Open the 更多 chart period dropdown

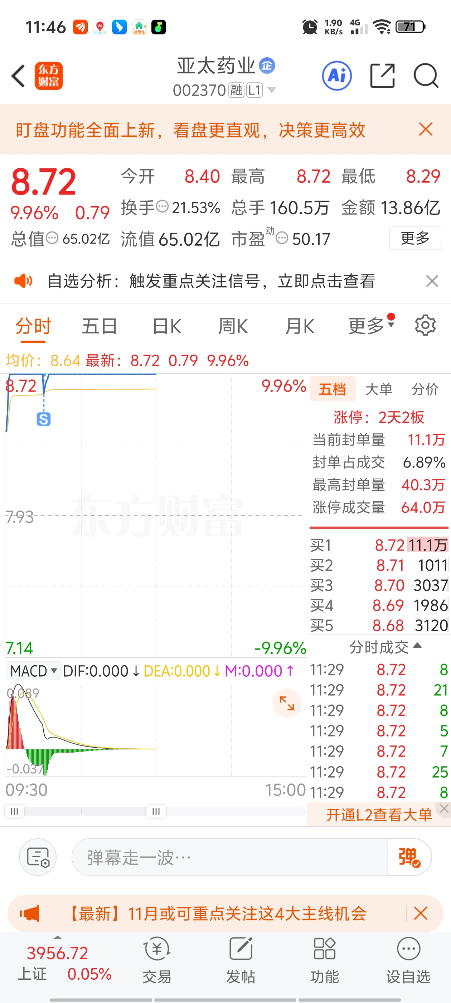[x=371, y=326]
